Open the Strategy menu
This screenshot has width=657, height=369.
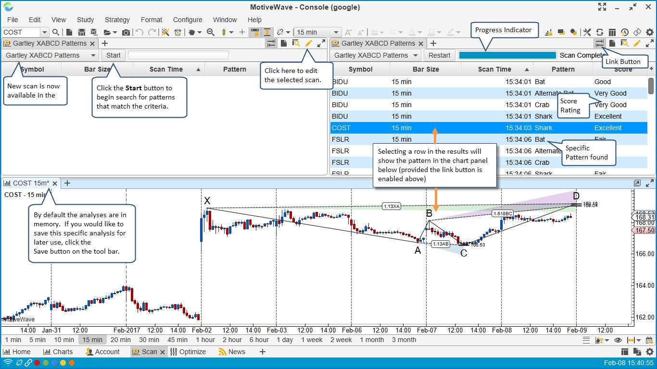117,20
